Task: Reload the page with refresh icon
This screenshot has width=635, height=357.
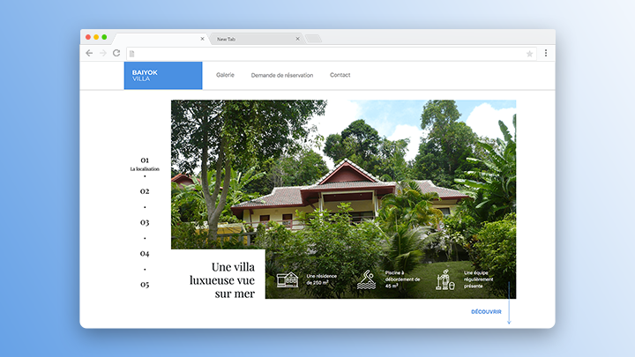Action: click(116, 53)
